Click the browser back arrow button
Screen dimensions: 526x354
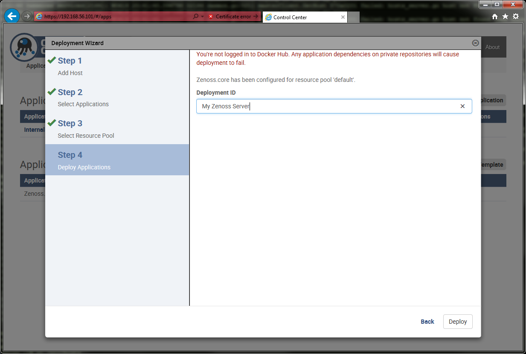[x=12, y=17]
